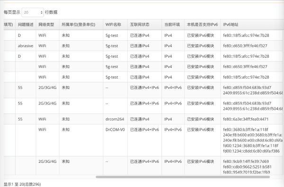284x187 pixels.
Task: Click the fe80::9cb9:14ff:fe39:7d69 address
Action: coord(246,161)
